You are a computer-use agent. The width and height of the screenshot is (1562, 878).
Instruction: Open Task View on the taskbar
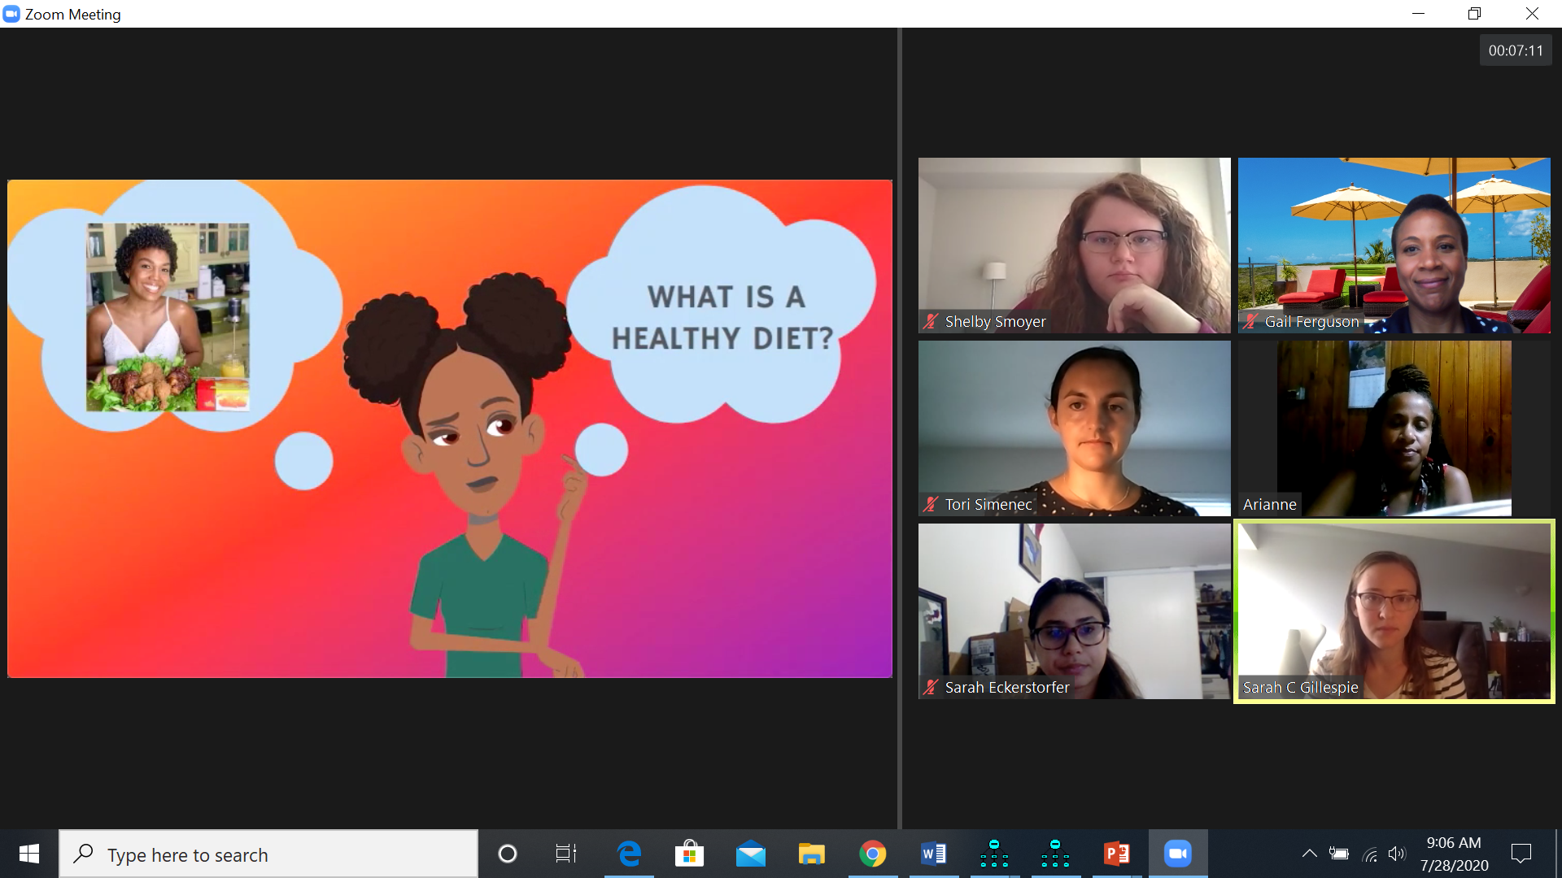coord(565,854)
